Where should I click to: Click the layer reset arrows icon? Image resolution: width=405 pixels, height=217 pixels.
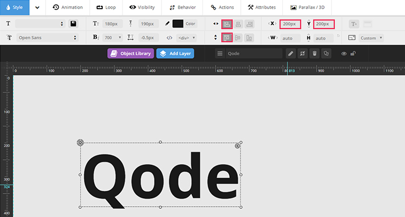coord(302,54)
